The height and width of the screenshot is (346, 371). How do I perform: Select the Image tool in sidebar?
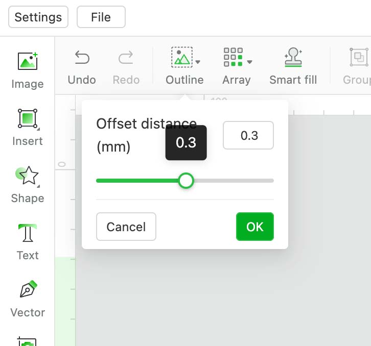[x=28, y=70]
